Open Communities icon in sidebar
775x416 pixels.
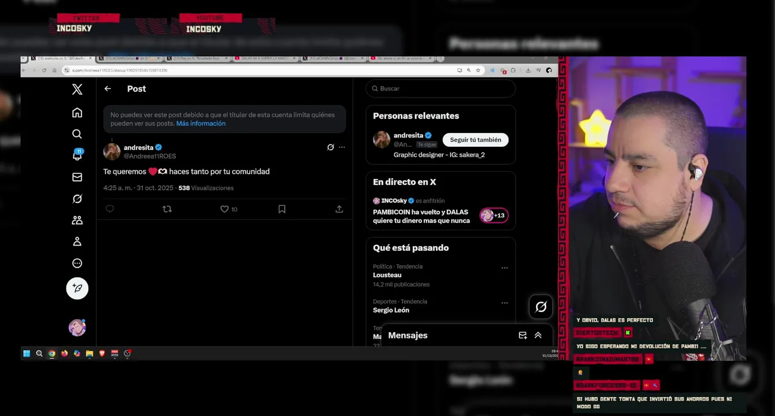(x=77, y=220)
